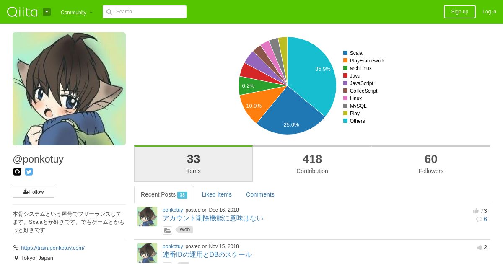Click the Java legend color swatch

click(345, 75)
